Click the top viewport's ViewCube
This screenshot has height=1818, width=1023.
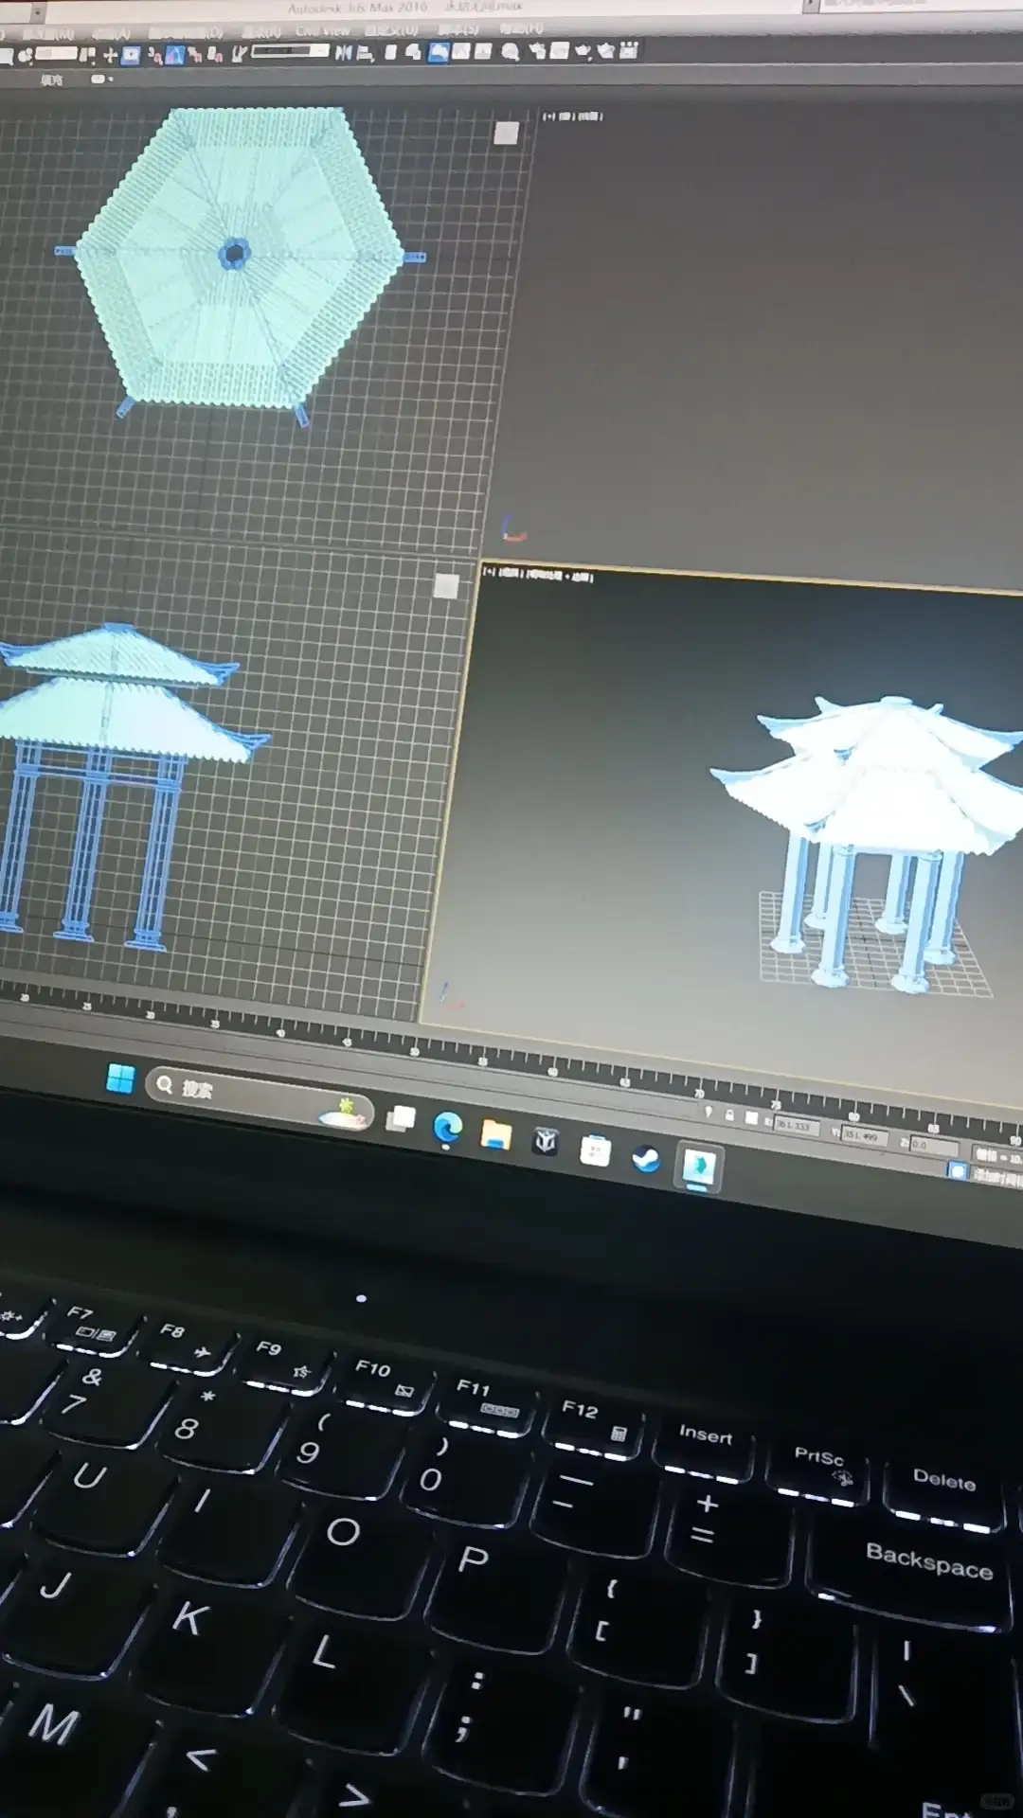506,133
